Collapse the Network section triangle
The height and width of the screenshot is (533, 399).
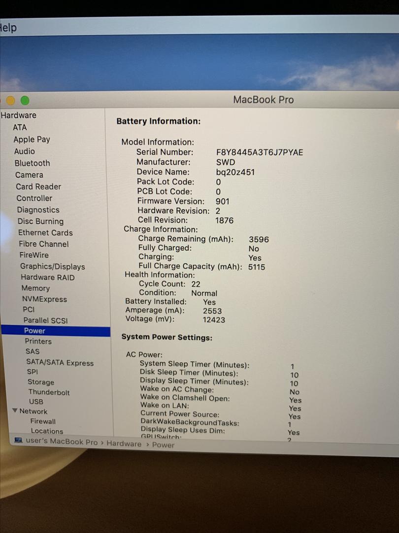[x=15, y=410]
